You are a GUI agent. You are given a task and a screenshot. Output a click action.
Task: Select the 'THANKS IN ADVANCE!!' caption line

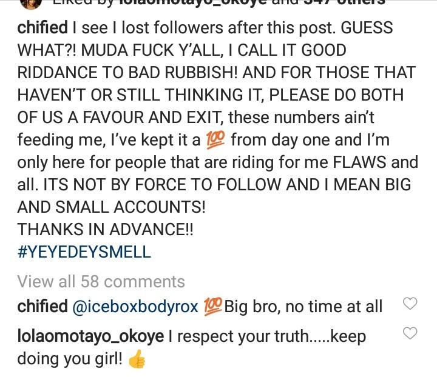[105, 230]
